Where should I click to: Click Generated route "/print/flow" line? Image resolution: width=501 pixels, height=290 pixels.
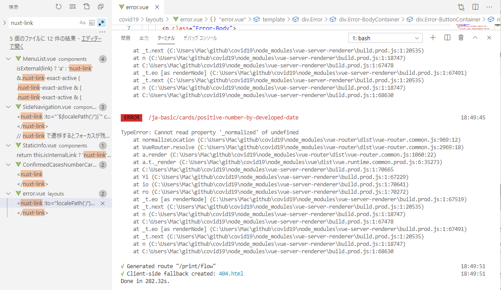pyautogui.click(x=168, y=266)
